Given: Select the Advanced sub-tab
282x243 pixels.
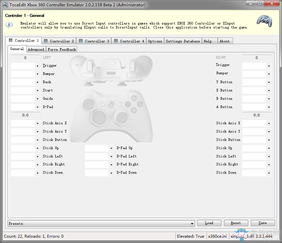Looking at the screenshot, I should [36, 49].
